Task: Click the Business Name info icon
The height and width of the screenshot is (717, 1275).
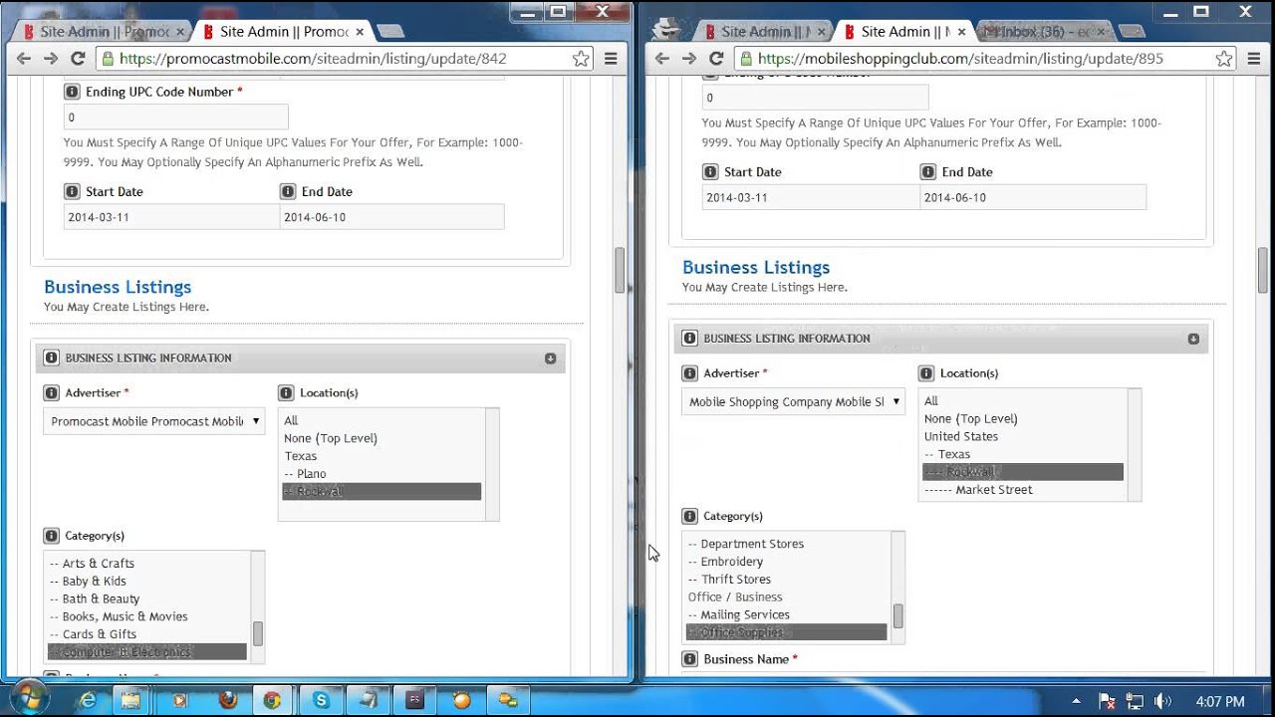Action: click(x=689, y=659)
